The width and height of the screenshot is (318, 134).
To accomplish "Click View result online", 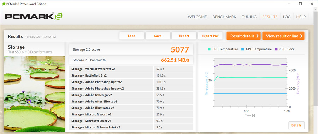I will 283,36.
